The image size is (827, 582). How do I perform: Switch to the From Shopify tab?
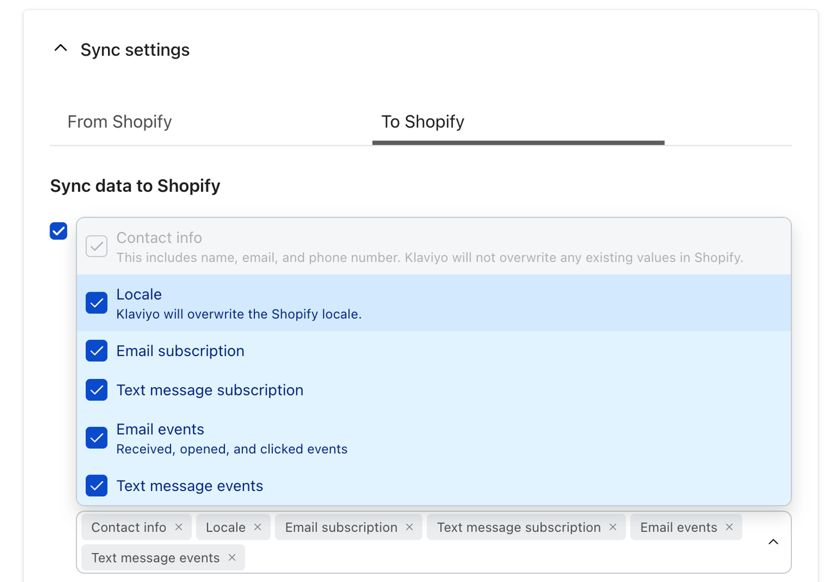click(119, 121)
